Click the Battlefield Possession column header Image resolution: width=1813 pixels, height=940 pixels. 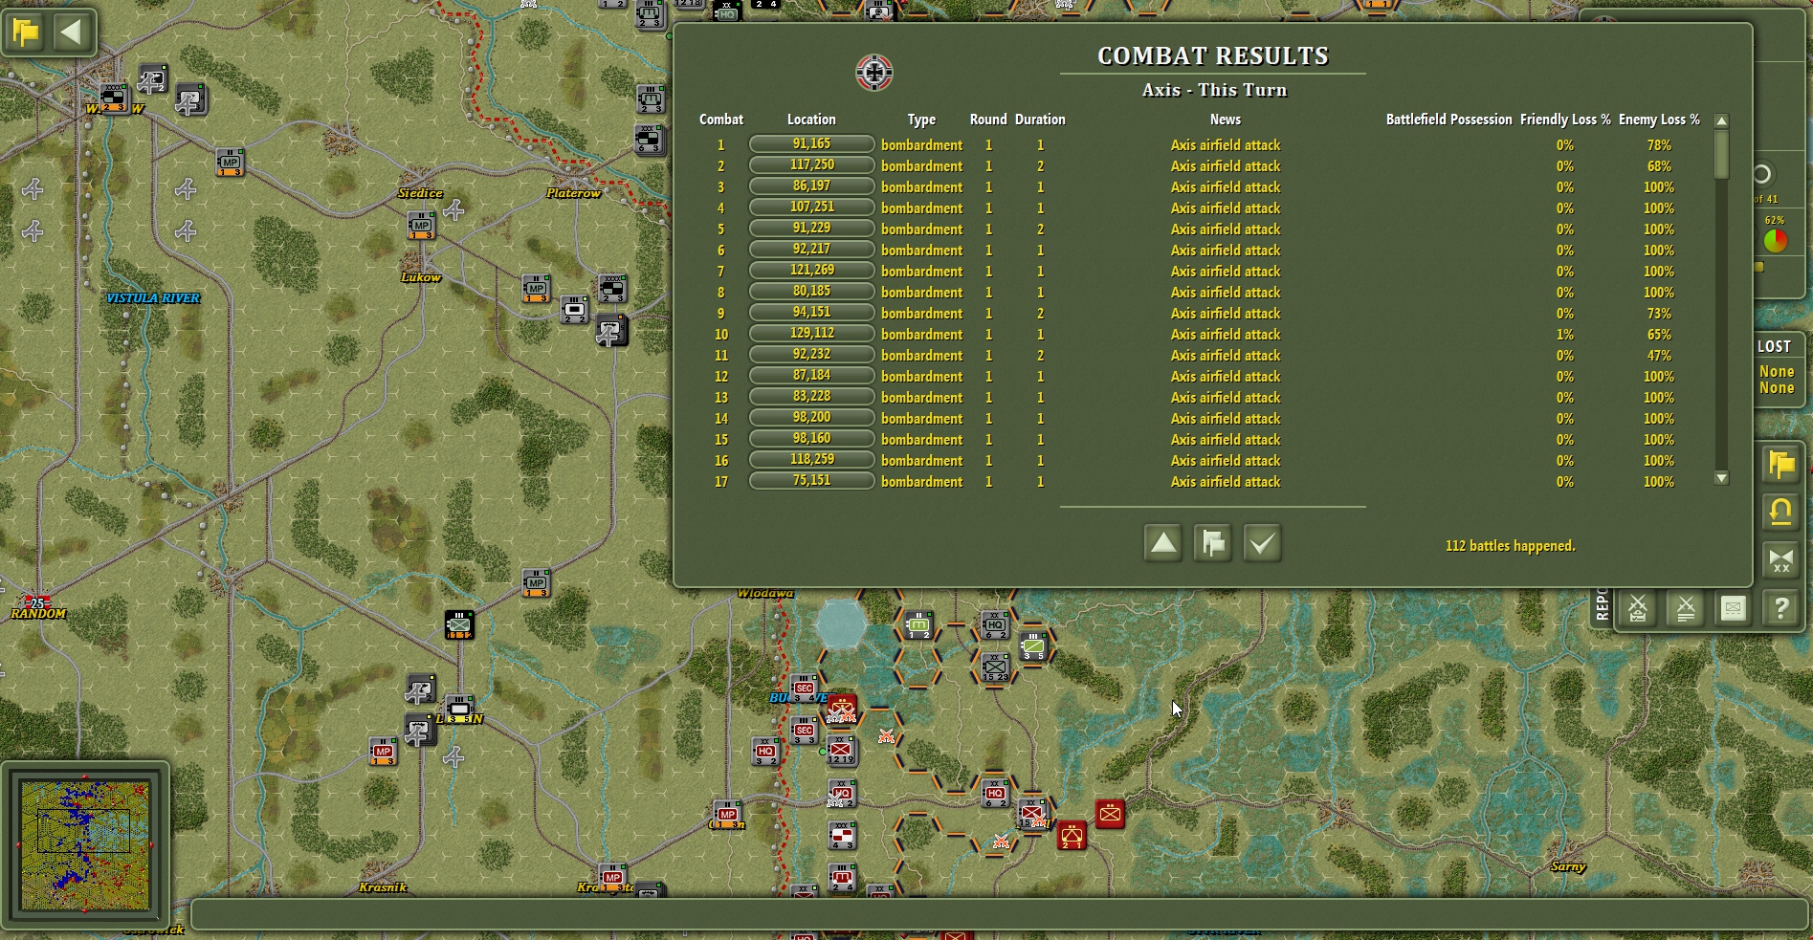1448,120
